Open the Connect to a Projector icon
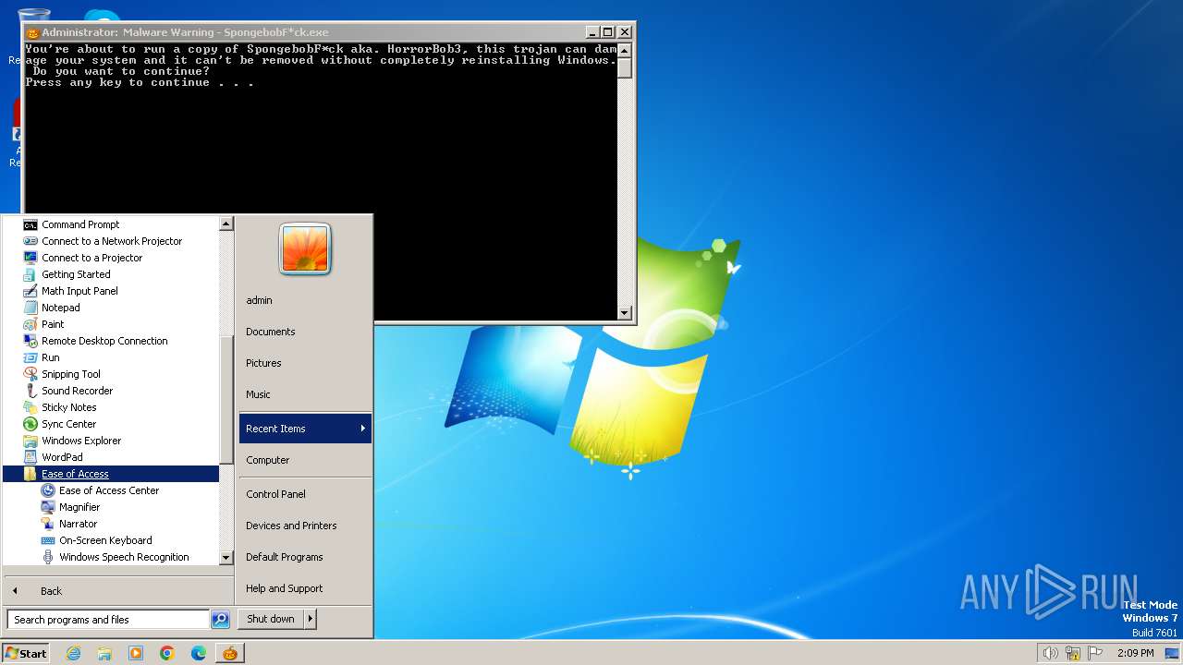This screenshot has width=1183, height=665. tap(30, 258)
